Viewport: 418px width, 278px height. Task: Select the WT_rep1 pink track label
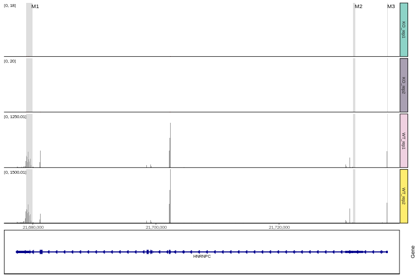[403, 141]
